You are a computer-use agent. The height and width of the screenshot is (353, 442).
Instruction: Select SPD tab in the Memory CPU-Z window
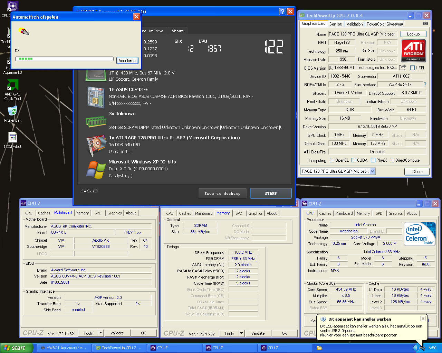tap(239, 213)
